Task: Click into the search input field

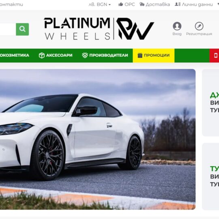Action: [x=8, y=29]
